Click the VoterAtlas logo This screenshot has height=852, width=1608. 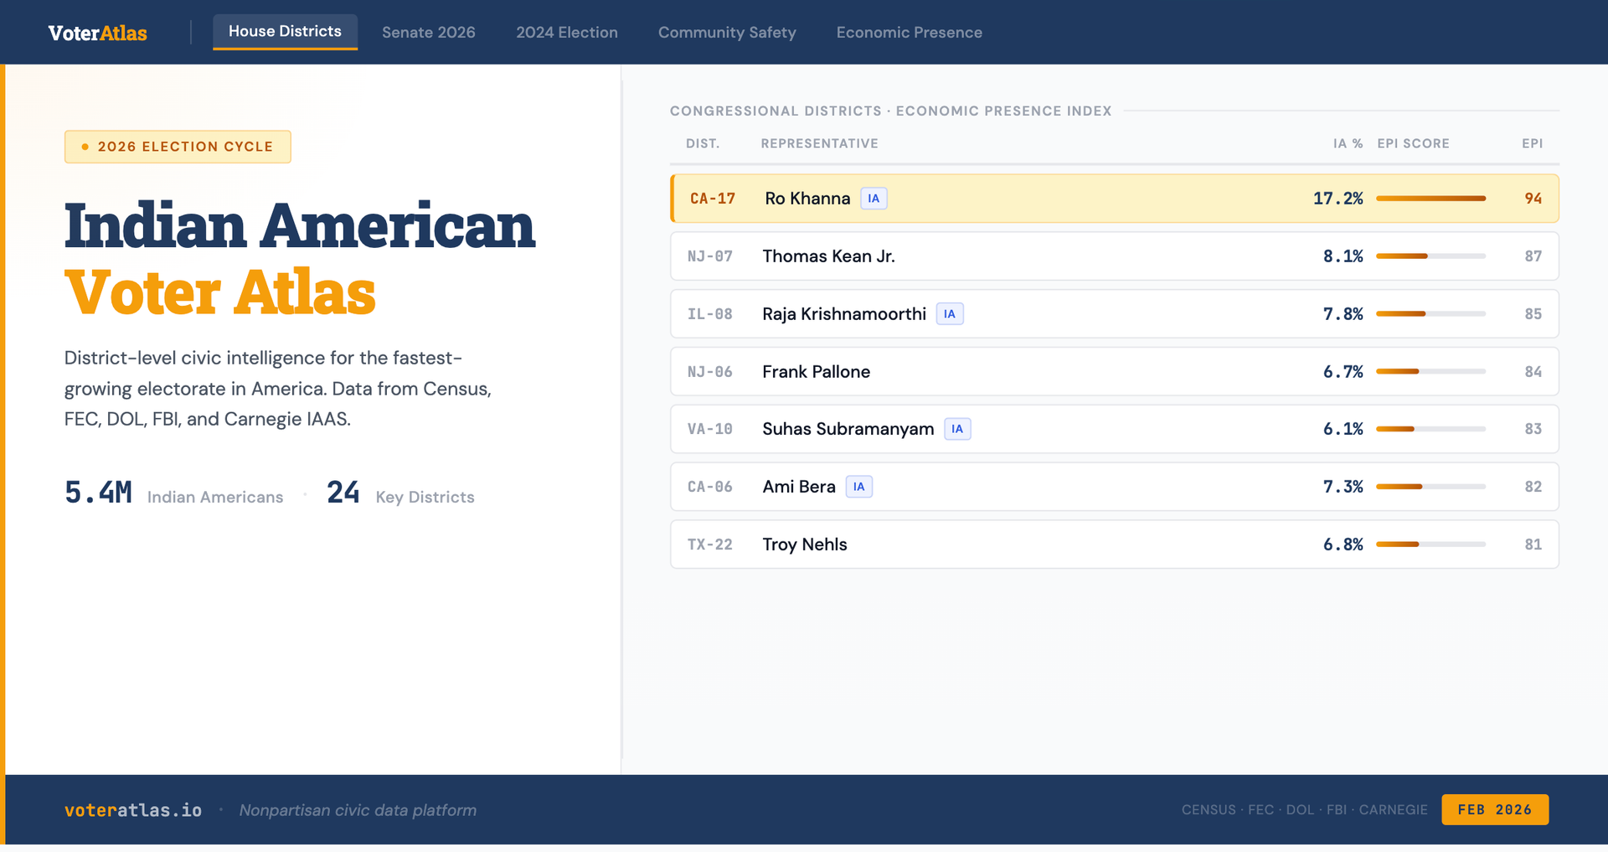[97, 32]
